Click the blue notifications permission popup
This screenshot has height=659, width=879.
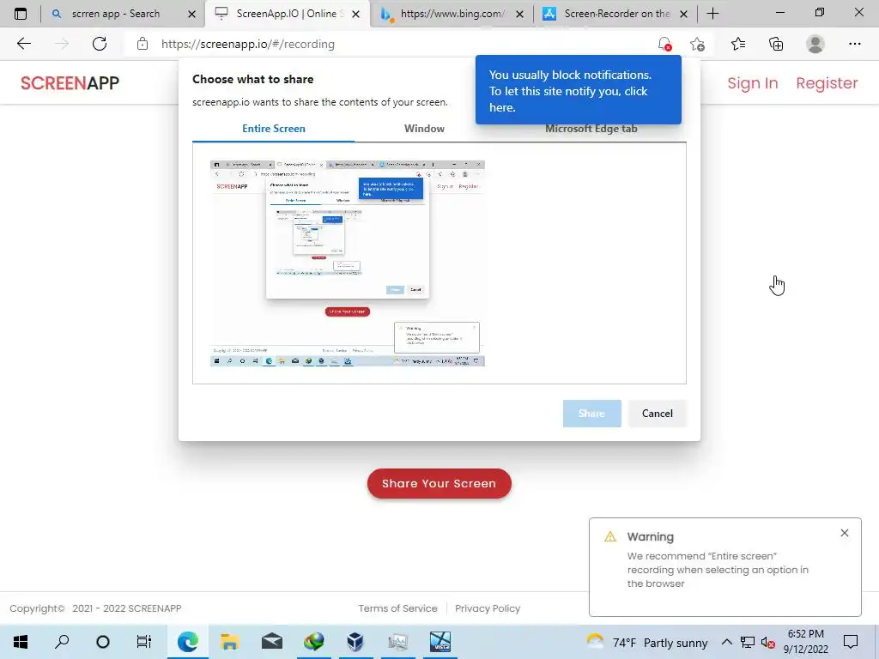[x=578, y=90]
